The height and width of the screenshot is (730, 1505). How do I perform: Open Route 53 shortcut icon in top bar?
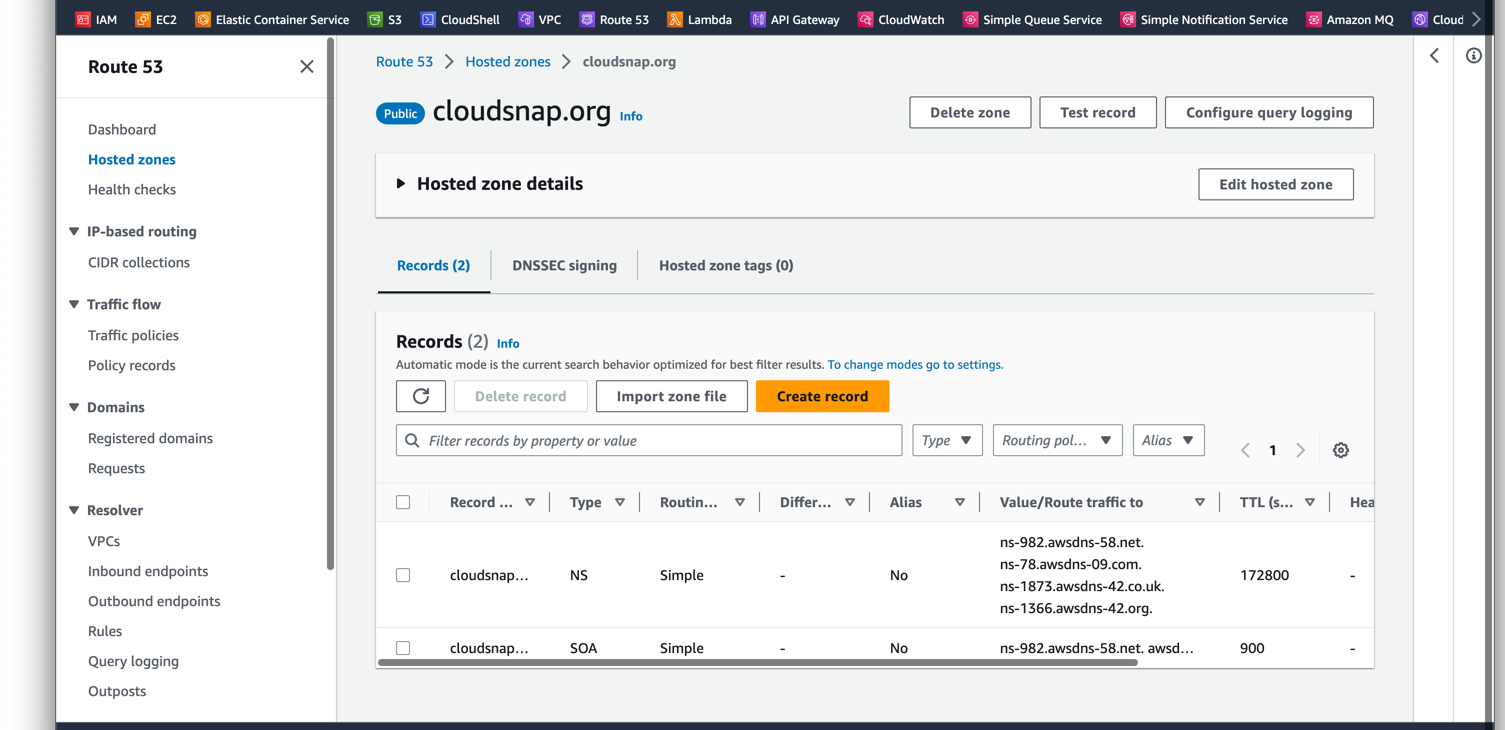tap(586, 19)
